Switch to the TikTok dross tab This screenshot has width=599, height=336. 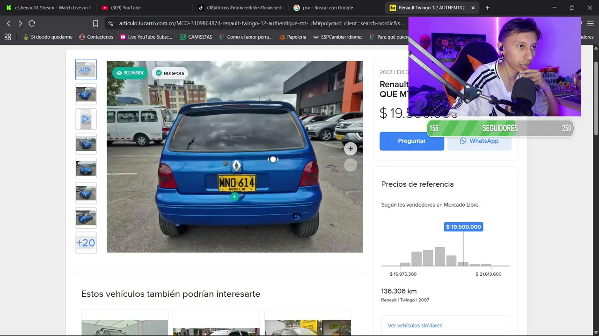pos(240,7)
